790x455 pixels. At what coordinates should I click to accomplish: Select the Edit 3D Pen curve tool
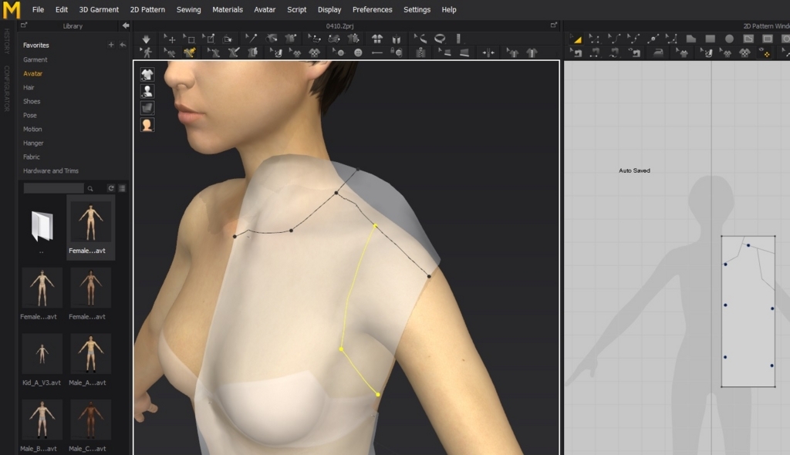pyautogui.click(x=315, y=39)
